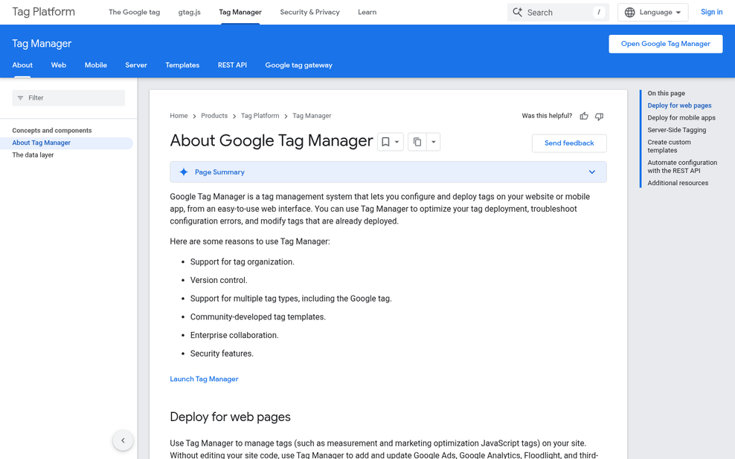The height and width of the screenshot is (459, 735).
Task: Open the Language dropdown
Action: click(653, 12)
